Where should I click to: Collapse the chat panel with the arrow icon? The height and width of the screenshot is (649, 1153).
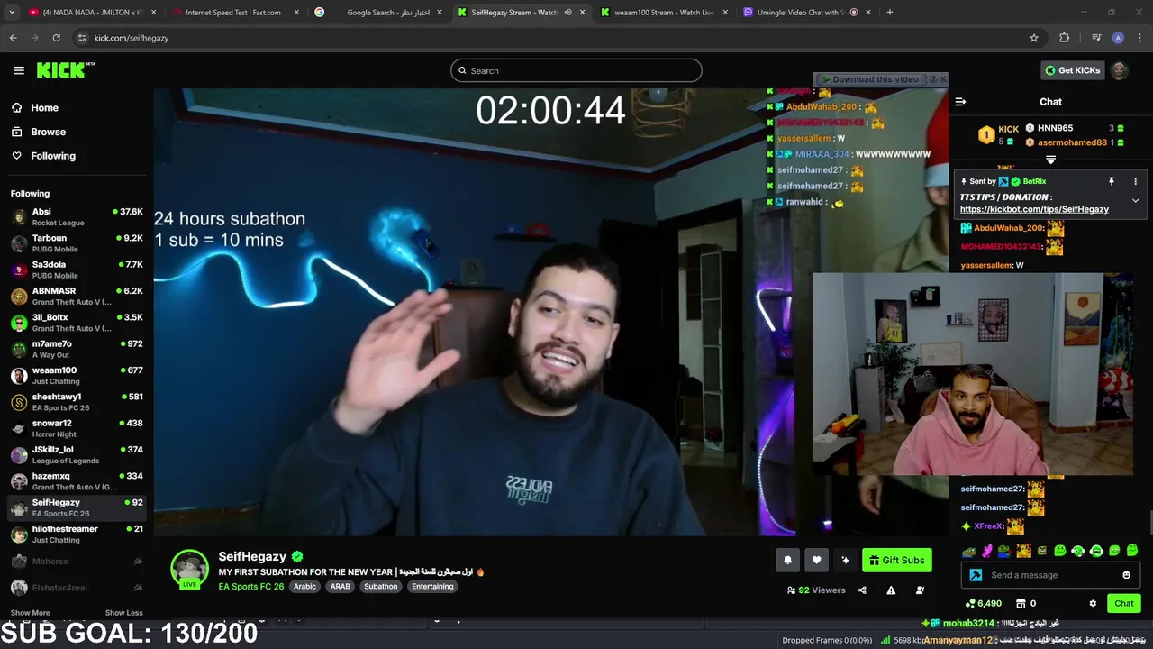point(960,102)
